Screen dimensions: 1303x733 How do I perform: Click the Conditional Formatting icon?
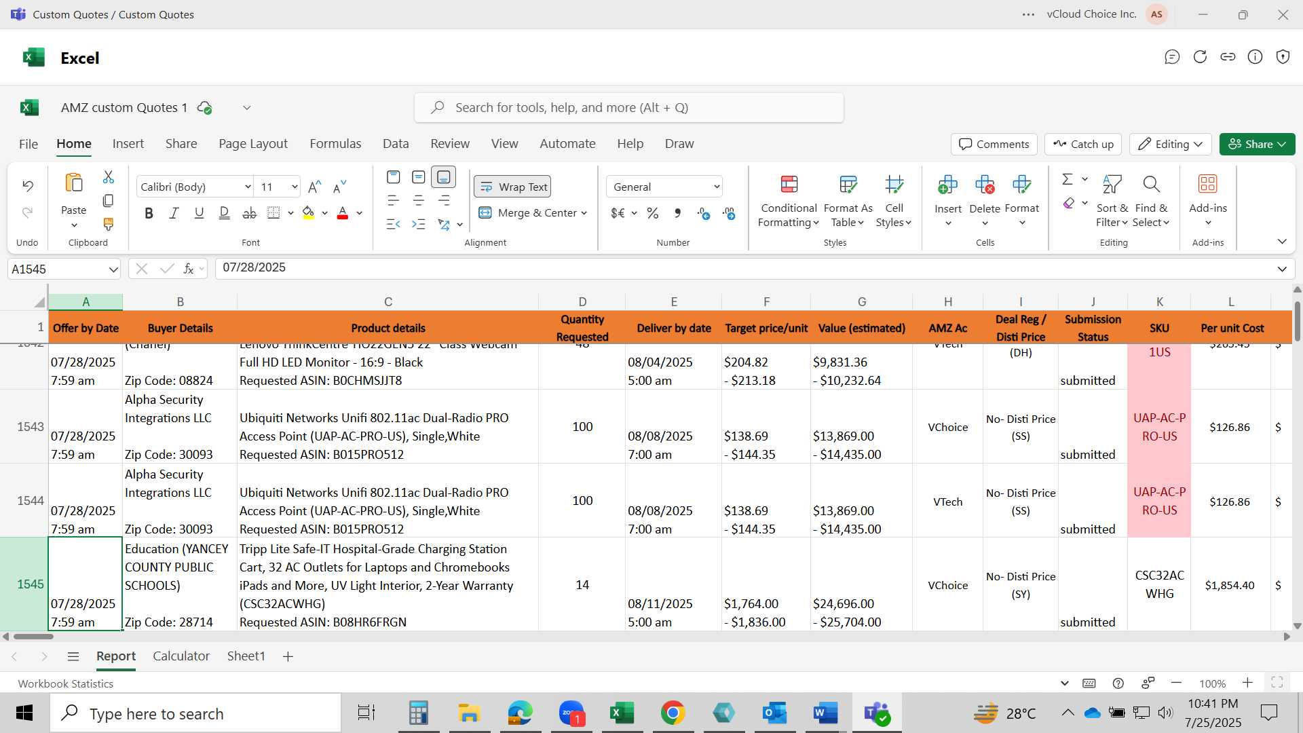tap(789, 184)
